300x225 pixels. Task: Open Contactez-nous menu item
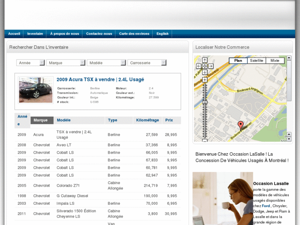click(x=99, y=34)
